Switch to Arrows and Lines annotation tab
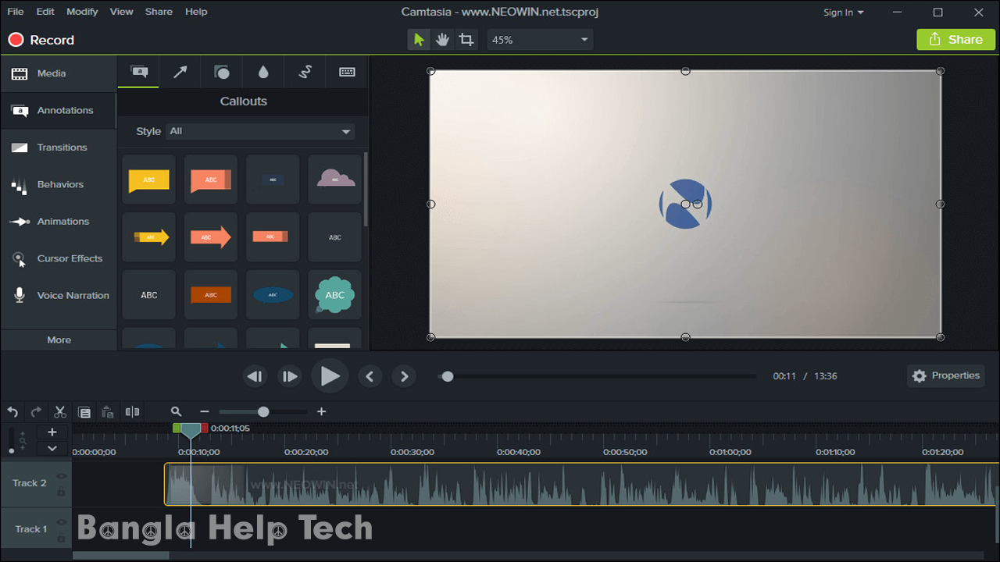The height and width of the screenshot is (562, 1000). tap(180, 72)
